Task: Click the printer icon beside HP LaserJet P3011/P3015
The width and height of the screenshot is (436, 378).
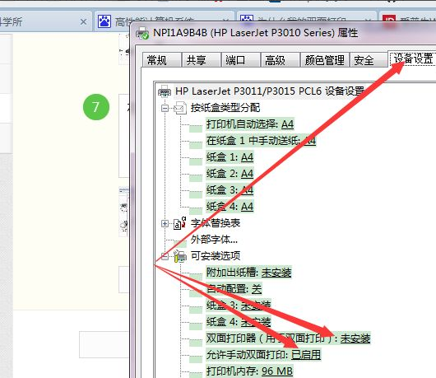Action: coord(165,91)
